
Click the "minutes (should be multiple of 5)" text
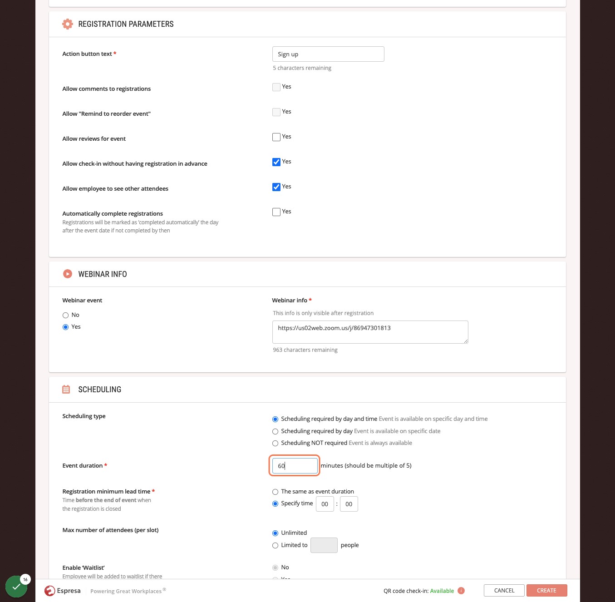[366, 466]
